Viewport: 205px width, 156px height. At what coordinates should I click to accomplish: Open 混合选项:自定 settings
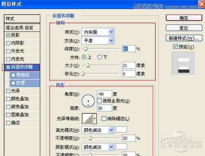[x=22, y=28]
